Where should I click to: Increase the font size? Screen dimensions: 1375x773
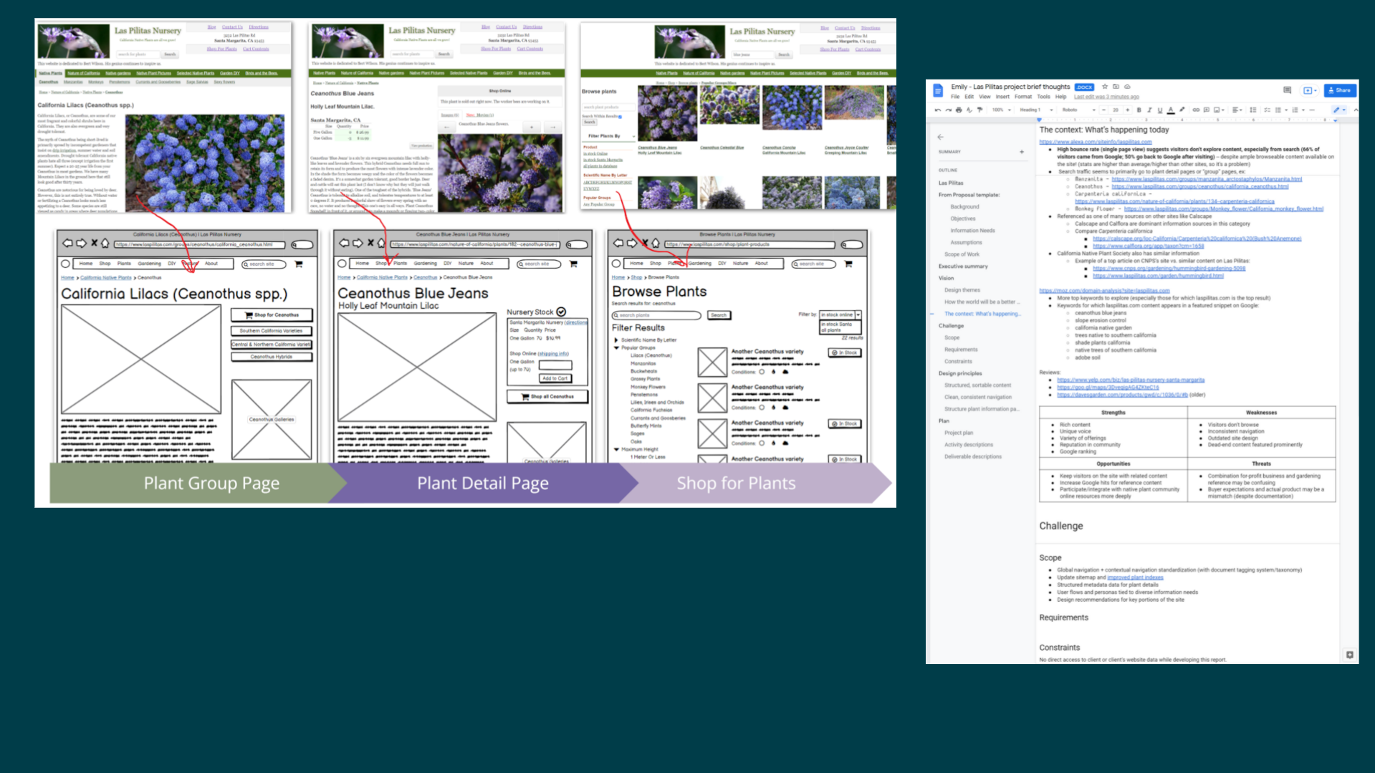1127,110
